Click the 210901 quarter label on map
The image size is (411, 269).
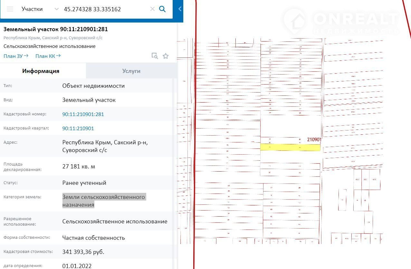[314, 139]
